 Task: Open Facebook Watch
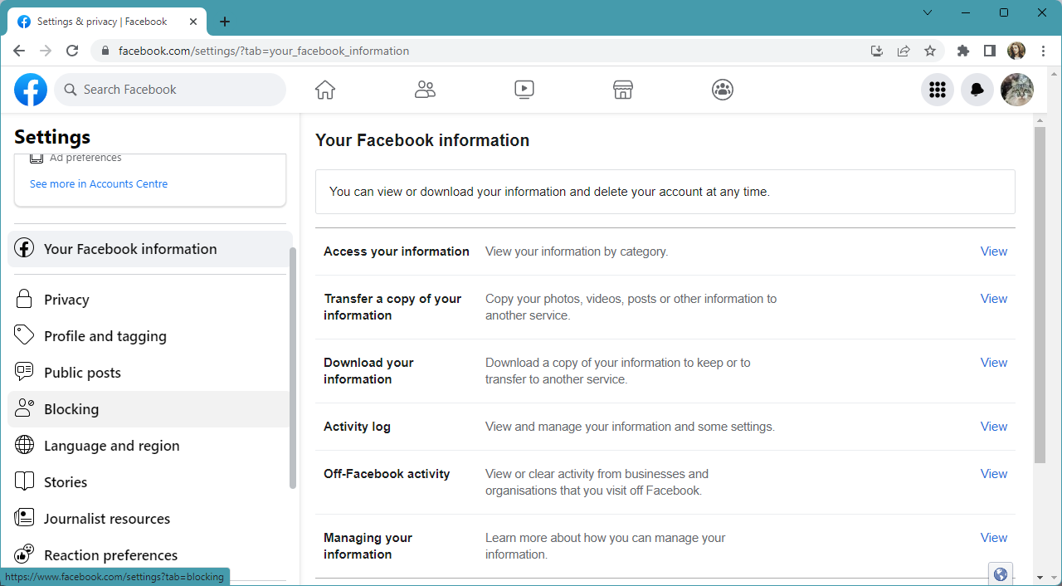point(524,89)
